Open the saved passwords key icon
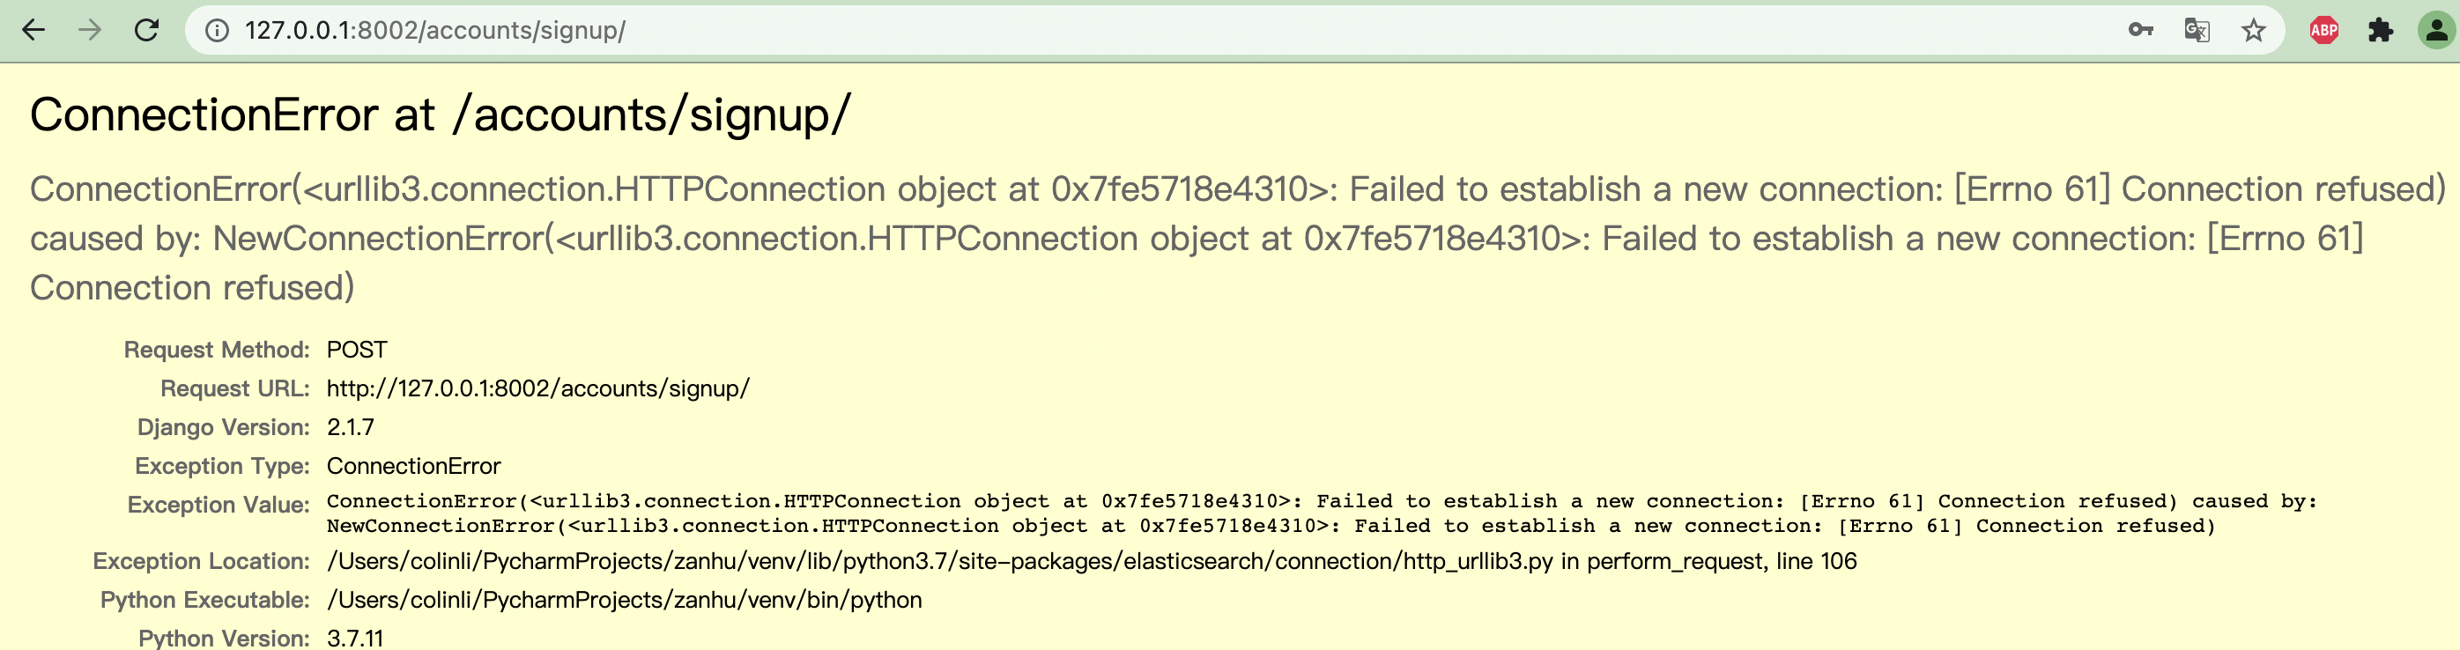 point(2140,31)
